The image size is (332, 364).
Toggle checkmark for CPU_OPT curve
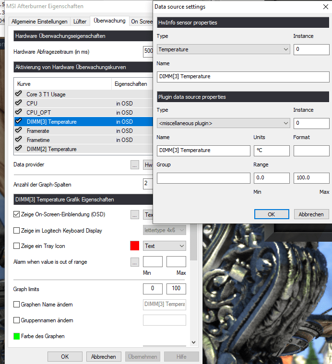pyautogui.click(x=18, y=112)
